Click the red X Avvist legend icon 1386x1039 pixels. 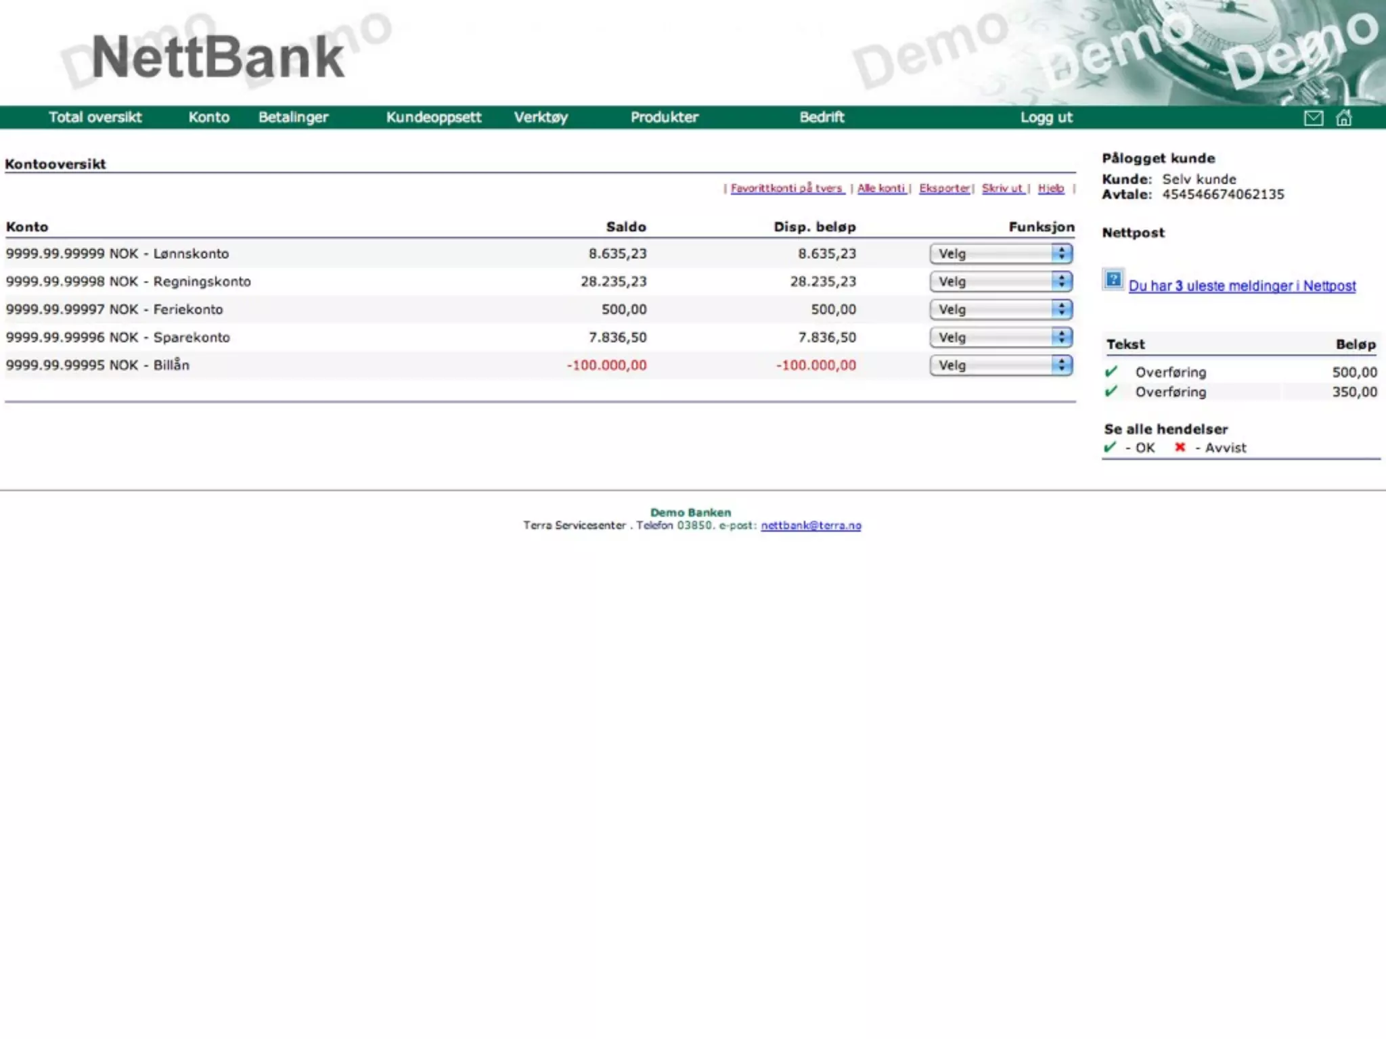pyautogui.click(x=1180, y=447)
